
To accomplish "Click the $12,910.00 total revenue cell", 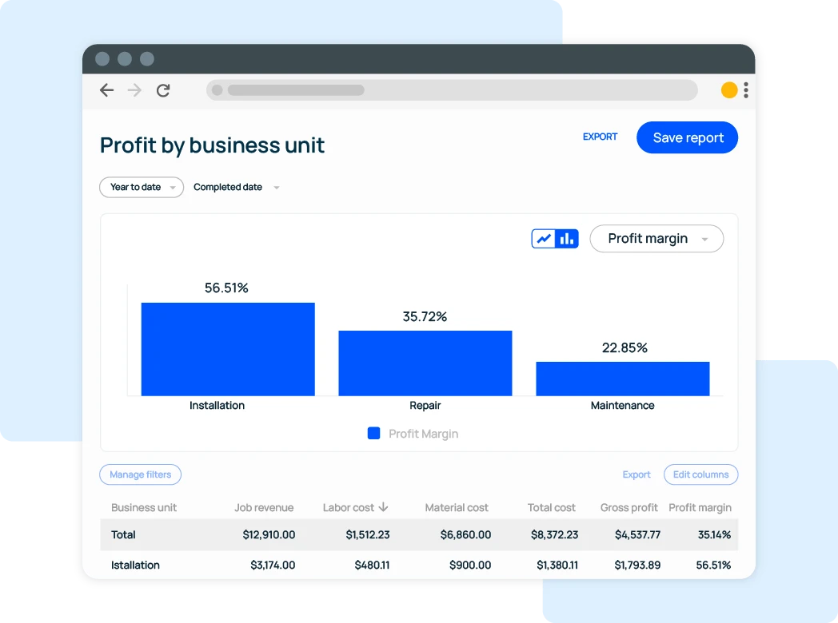I will pos(269,534).
